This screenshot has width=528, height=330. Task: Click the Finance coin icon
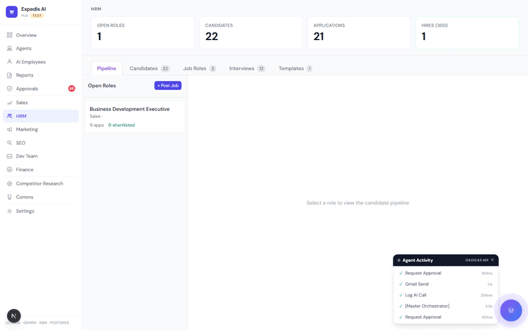coord(10,169)
